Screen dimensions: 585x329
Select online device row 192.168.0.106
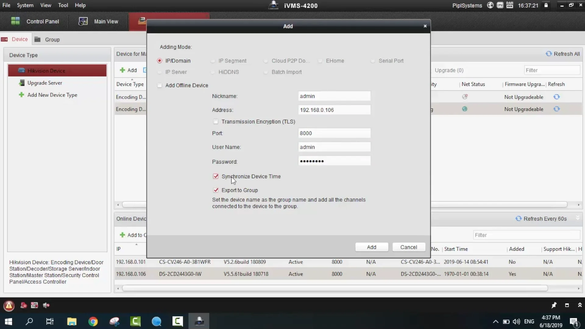[x=348, y=274]
